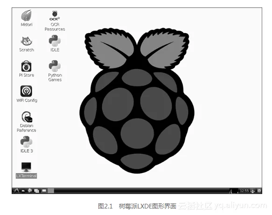Launch Scratch from the desktop
The height and width of the screenshot is (215, 272).
click(x=27, y=44)
